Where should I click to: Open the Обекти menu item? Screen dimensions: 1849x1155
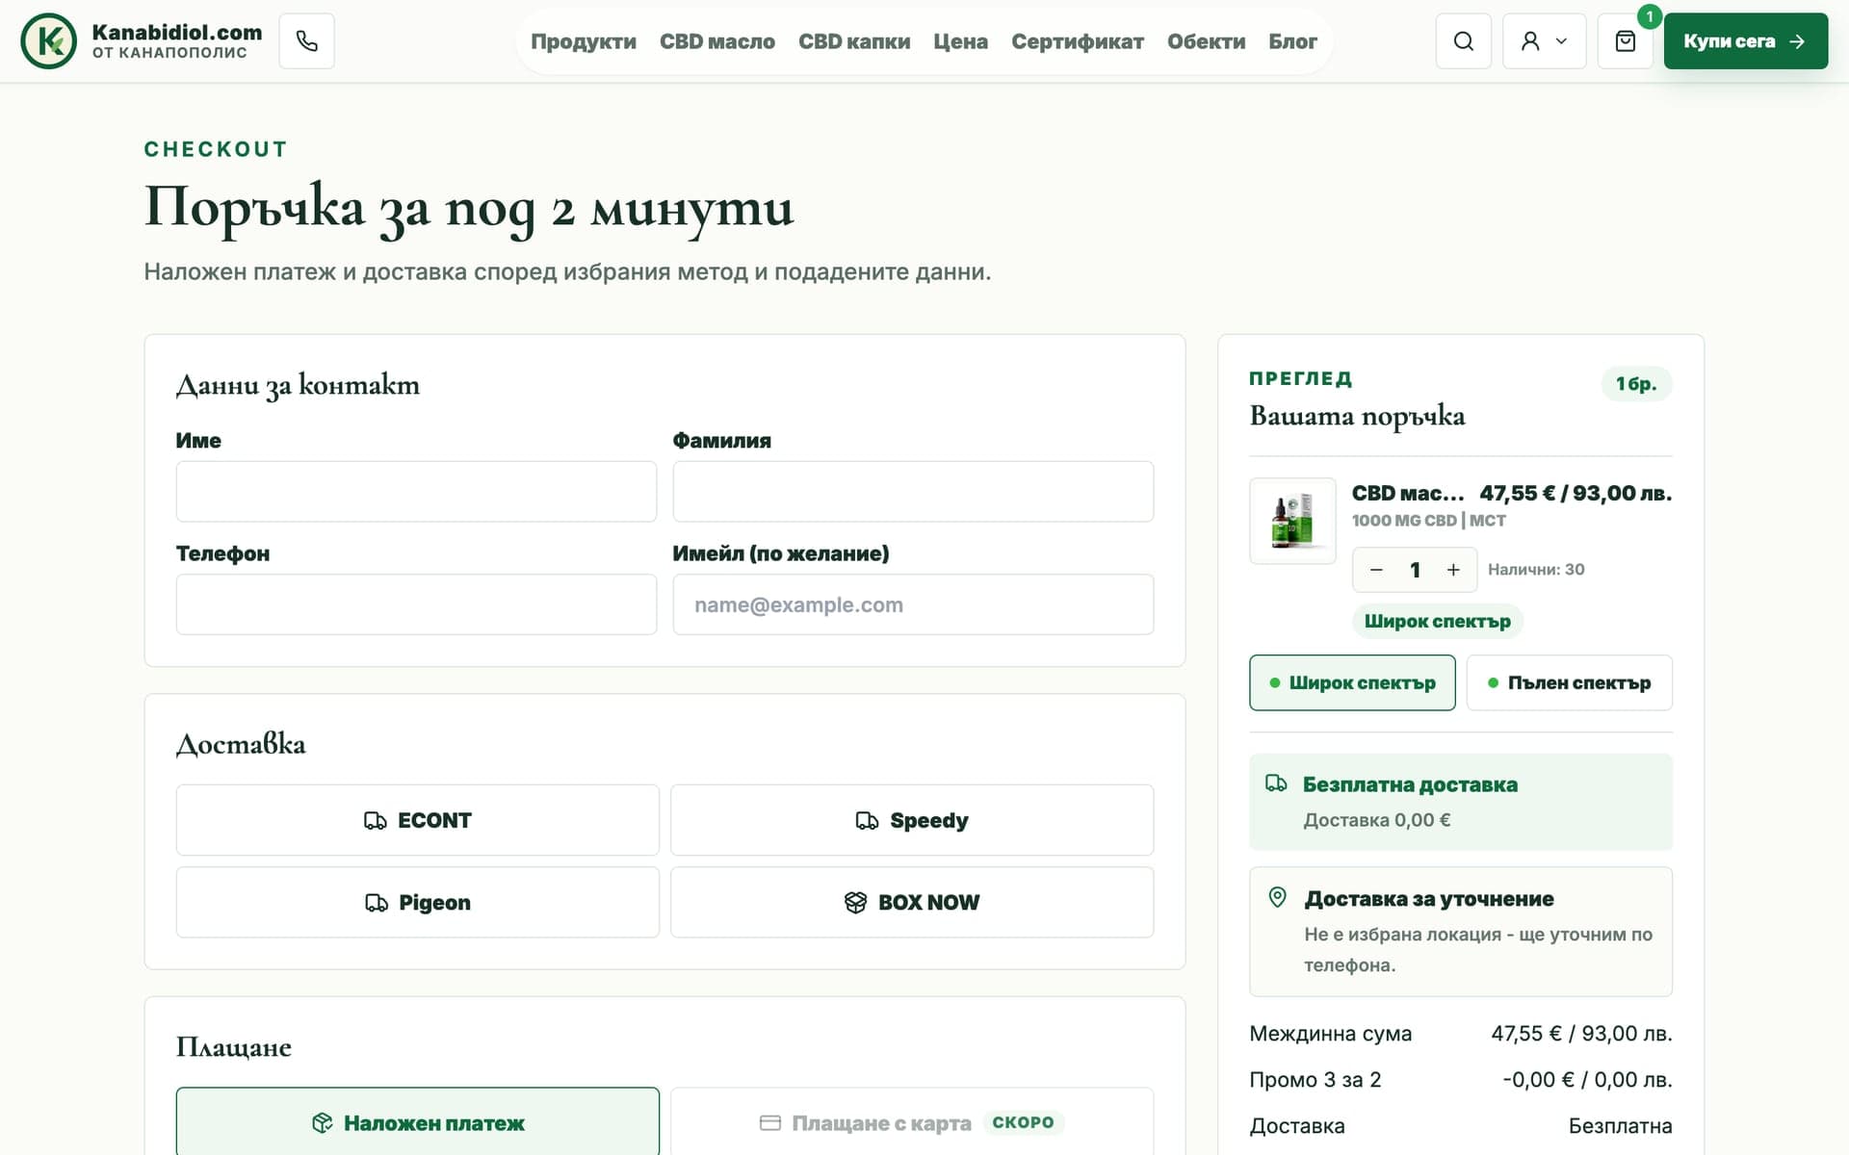click(x=1206, y=41)
